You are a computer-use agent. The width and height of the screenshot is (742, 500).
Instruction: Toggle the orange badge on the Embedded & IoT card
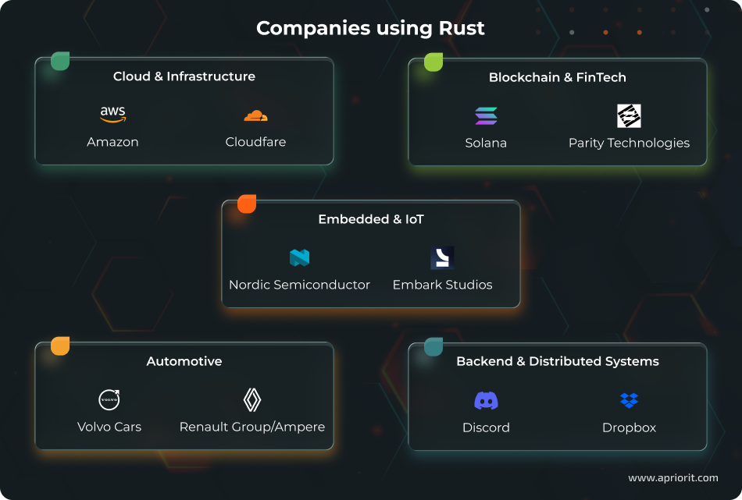(x=246, y=204)
